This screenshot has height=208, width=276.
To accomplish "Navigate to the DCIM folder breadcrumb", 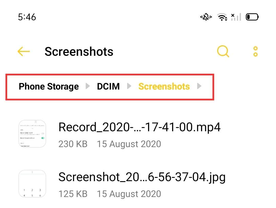I will click(108, 86).
